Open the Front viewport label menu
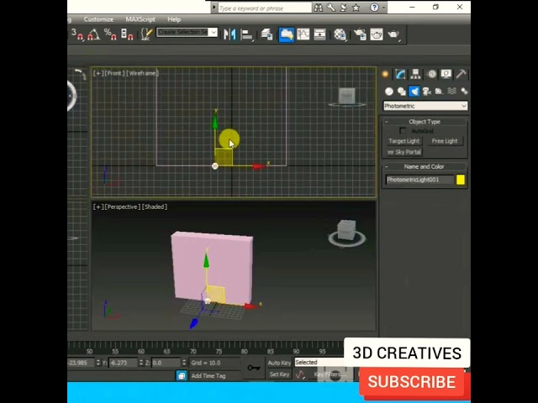 114,73
